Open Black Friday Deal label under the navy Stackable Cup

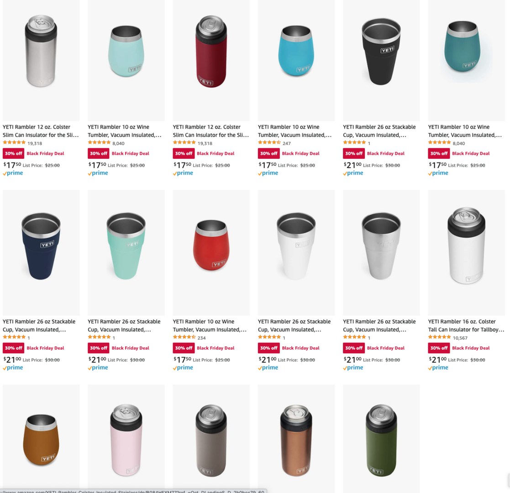(45, 348)
